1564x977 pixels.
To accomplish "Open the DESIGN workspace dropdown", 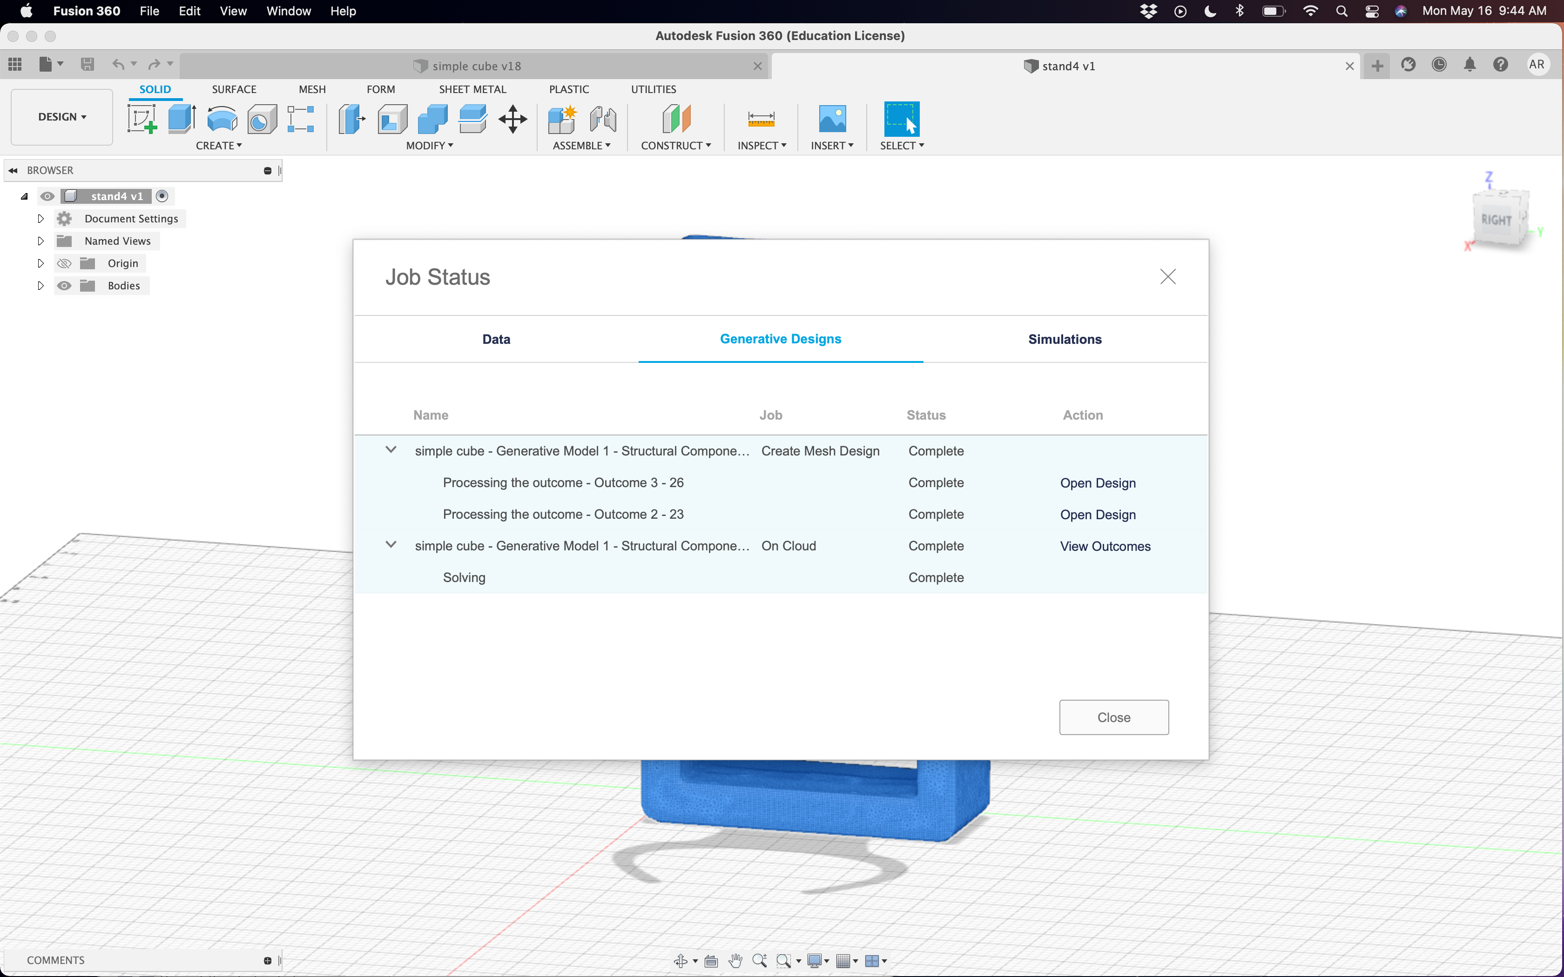I will point(62,117).
